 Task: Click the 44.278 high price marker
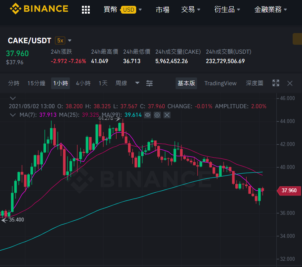(x=106, y=118)
